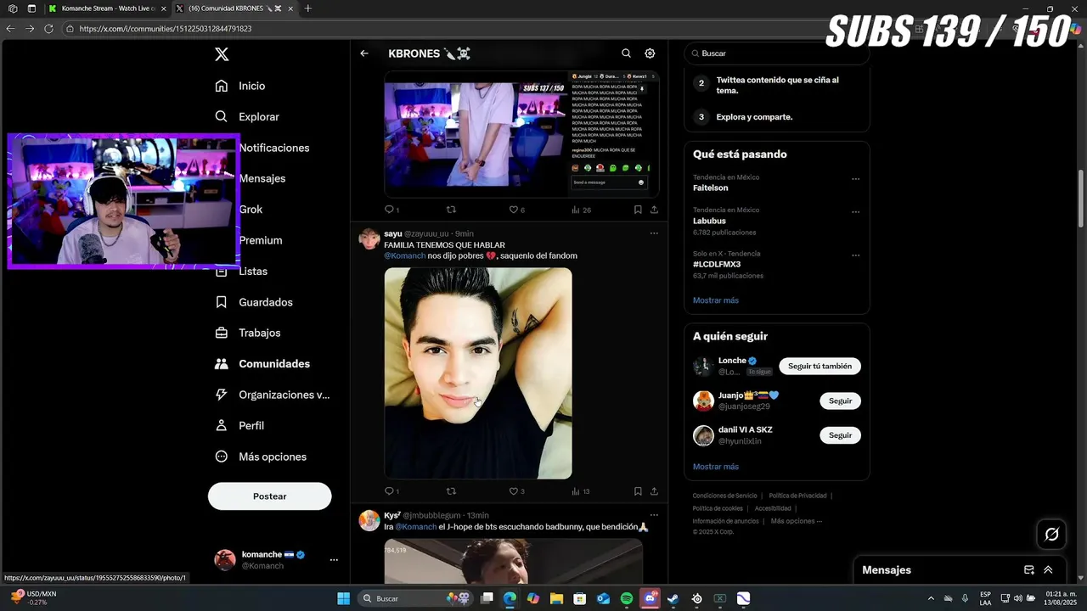
Task: Share sayu's post
Action: (654, 491)
